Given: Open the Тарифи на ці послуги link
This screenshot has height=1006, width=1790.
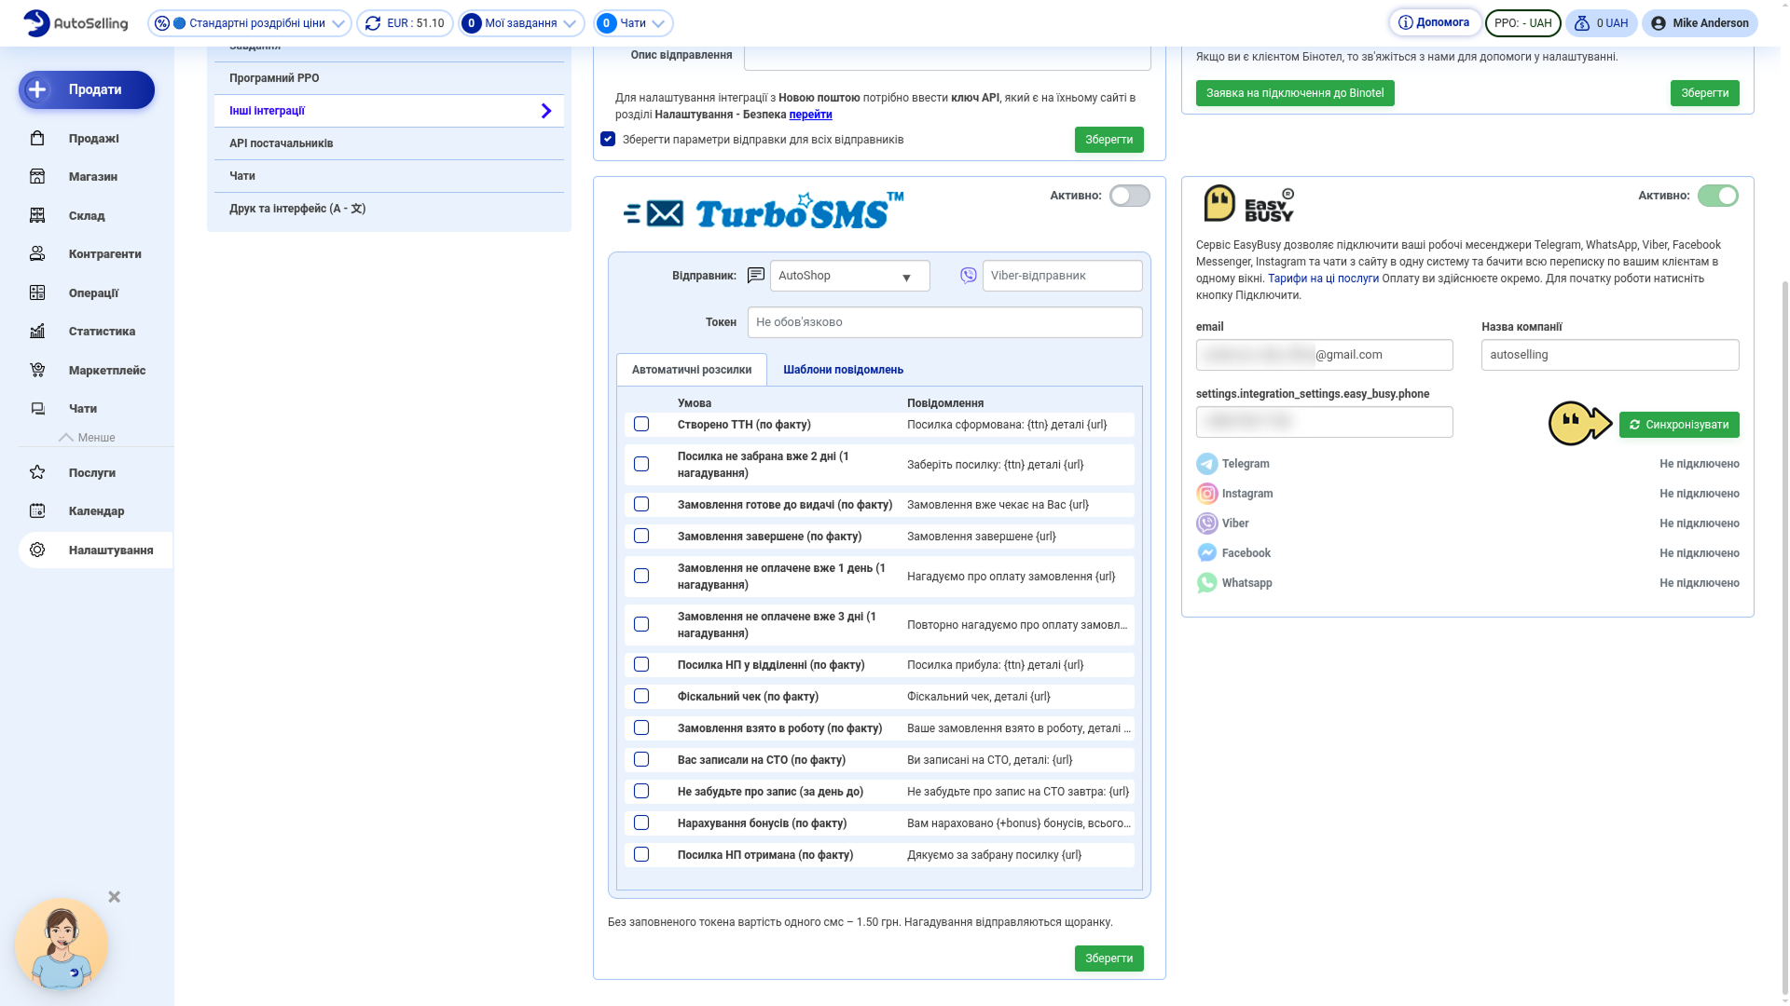Looking at the screenshot, I should tap(1323, 279).
